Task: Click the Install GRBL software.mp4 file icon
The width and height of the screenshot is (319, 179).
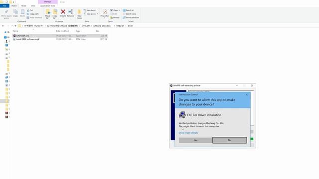Action: (14, 39)
